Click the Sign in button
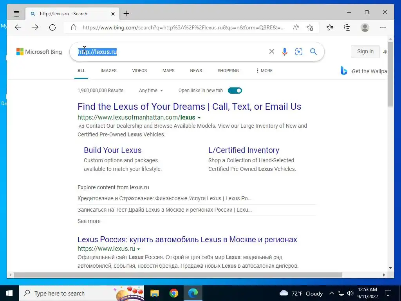 365,51
